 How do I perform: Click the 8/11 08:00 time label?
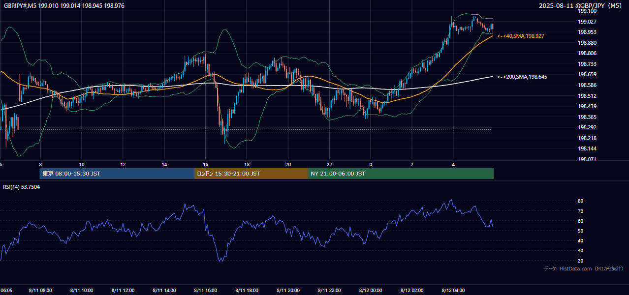(41, 291)
